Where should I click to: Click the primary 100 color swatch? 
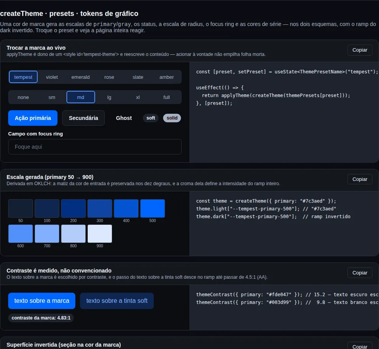click(47, 208)
